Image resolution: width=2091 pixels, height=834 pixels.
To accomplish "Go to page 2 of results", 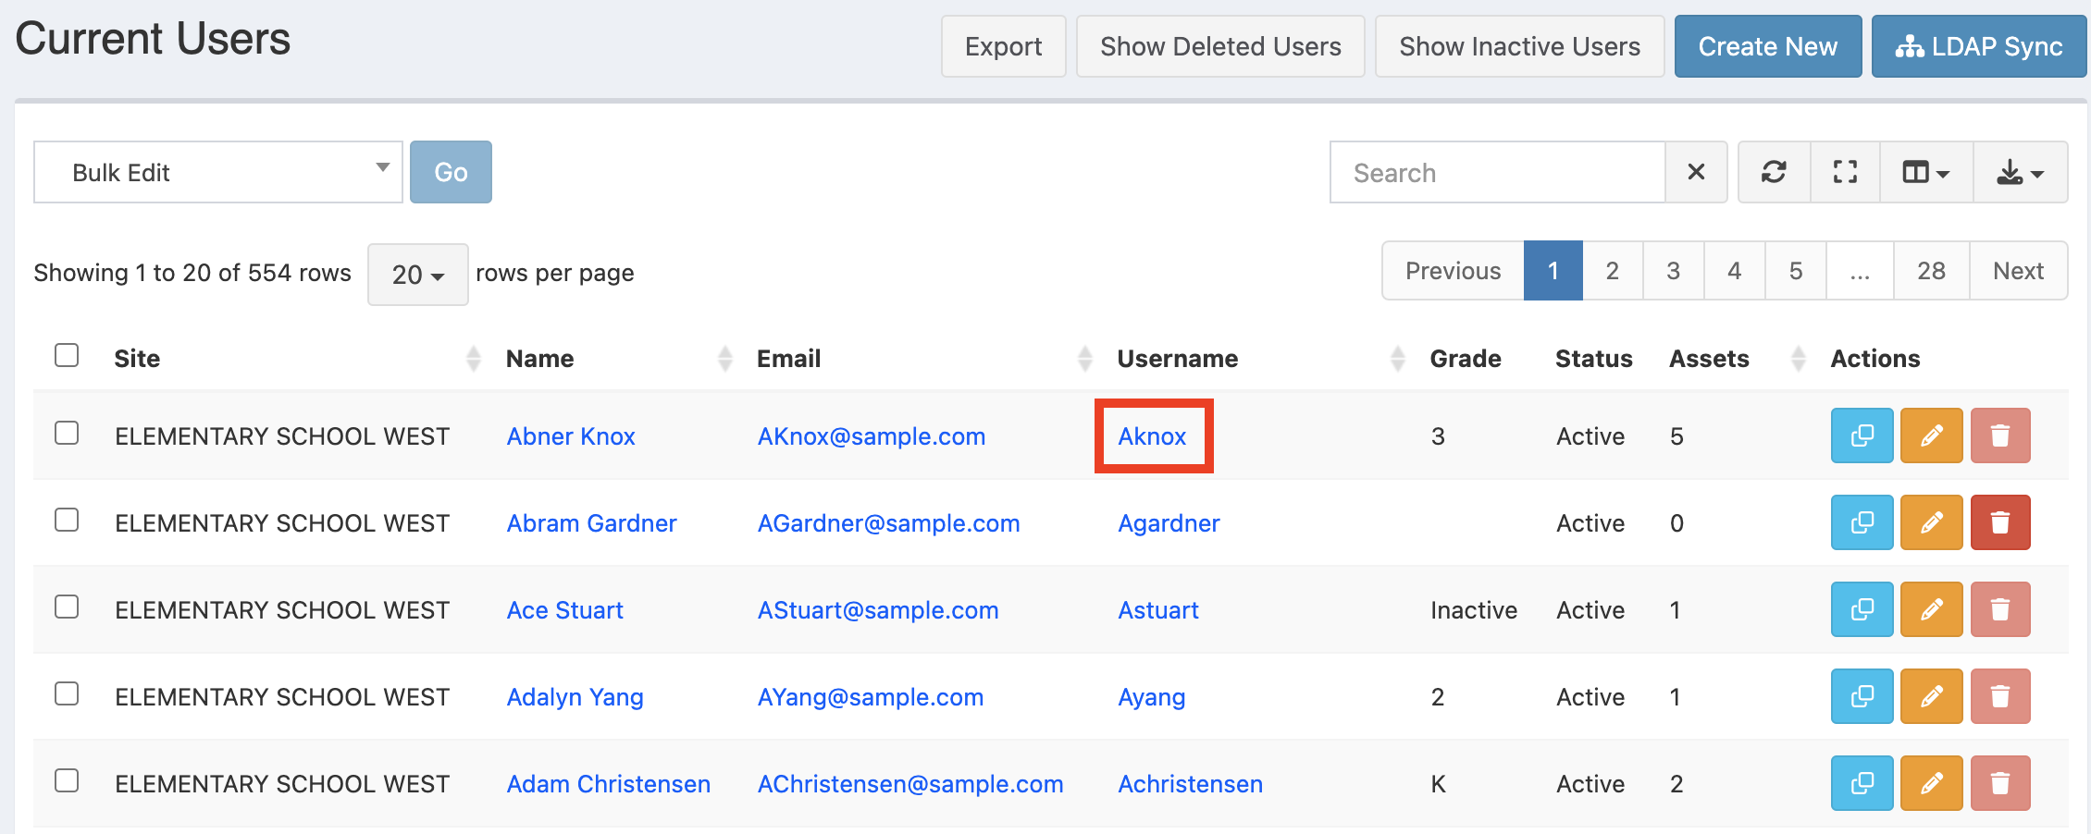I will (x=1612, y=271).
